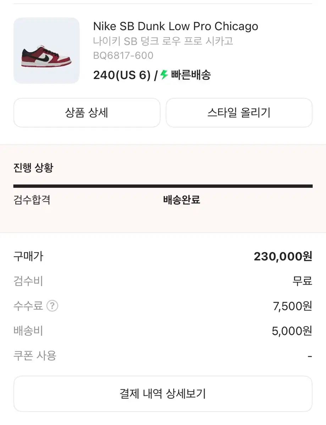Tap the 7,500원 fee amount
This screenshot has height=425, width=326.
point(292,306)
